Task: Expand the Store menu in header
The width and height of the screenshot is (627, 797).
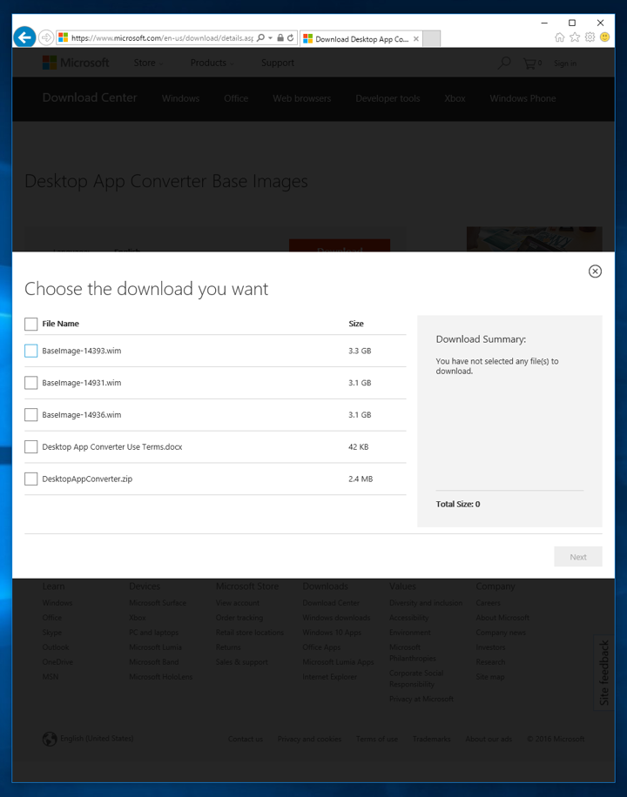Action: [x=148, y=63]
